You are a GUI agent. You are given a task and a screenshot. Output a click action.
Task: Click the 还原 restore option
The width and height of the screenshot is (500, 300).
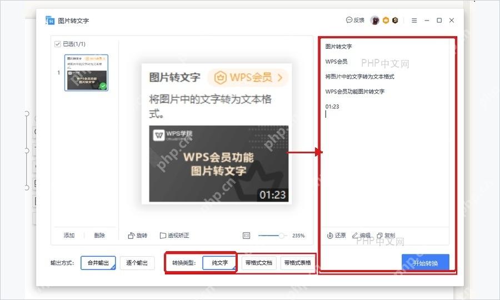click(337, 236)
